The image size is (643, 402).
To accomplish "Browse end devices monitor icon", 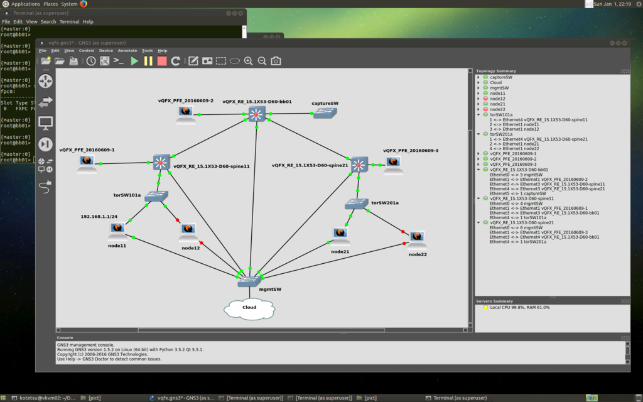I will (x=45, y=123).
